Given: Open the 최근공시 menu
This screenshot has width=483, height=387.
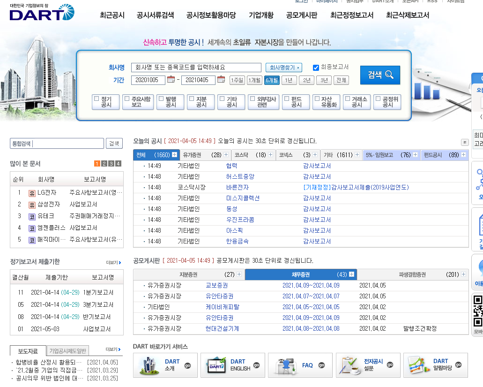Looking at the screenshot, I should coord(112,15).
